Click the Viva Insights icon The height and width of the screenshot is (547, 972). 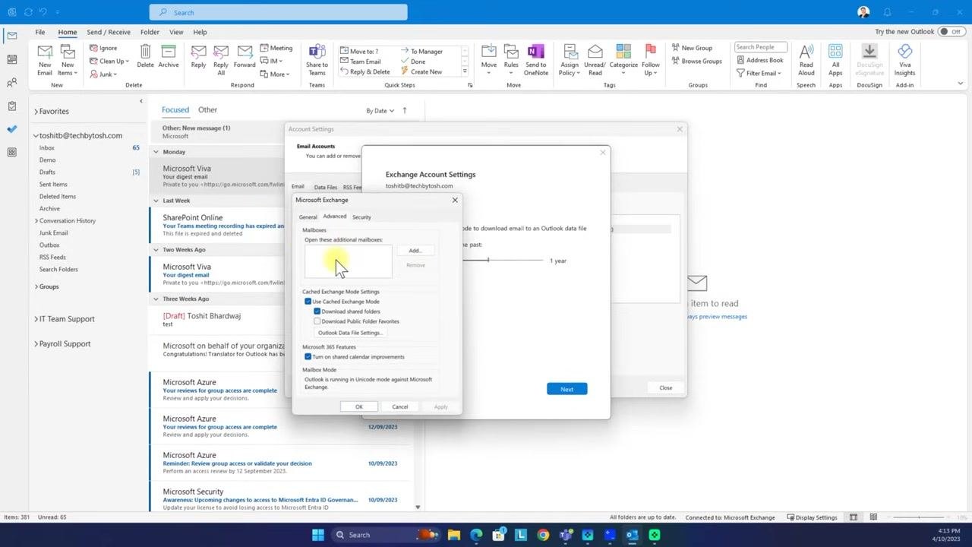pyautogui.click(x=904, y=59)
